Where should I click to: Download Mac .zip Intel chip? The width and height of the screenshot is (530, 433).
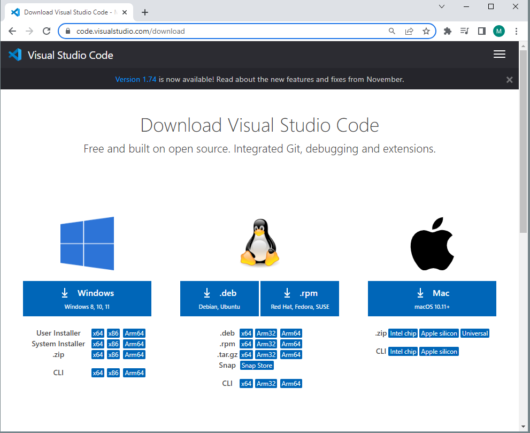(403, 333)
